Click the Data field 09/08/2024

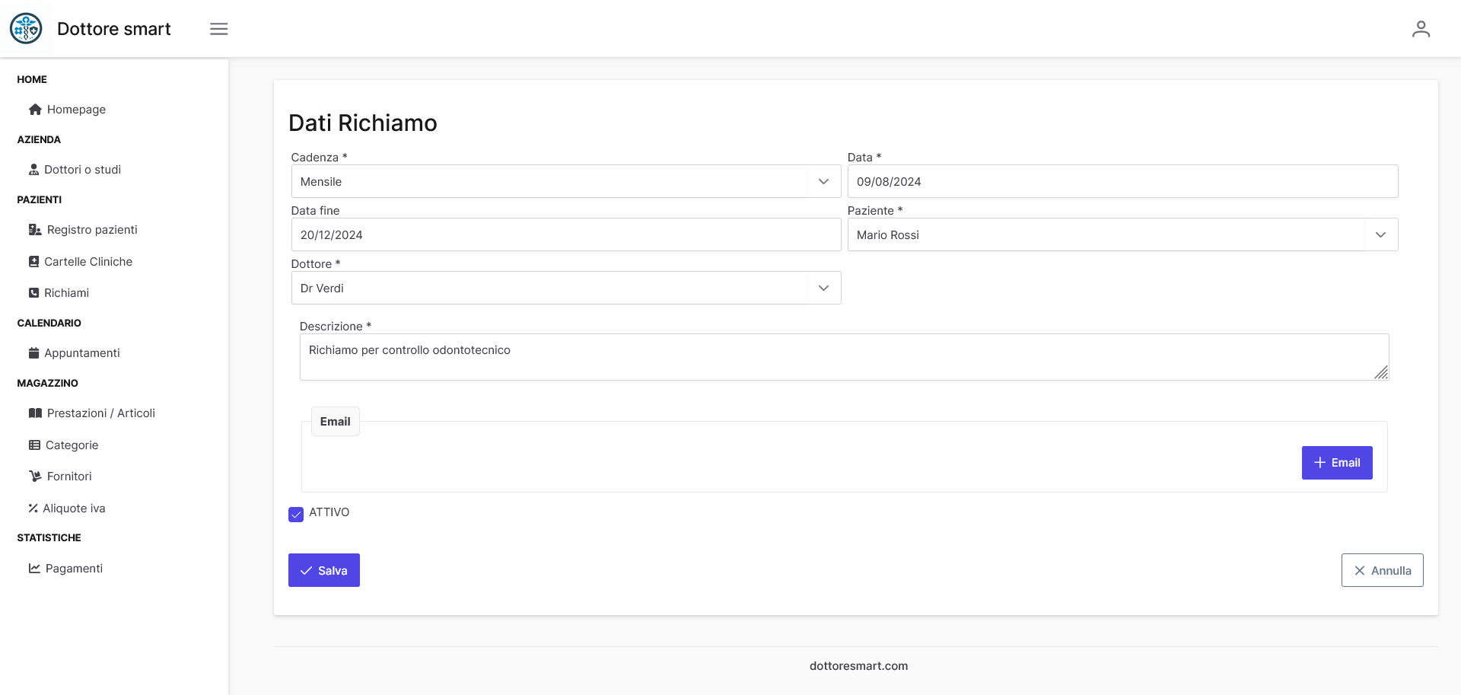(1123, 182)
